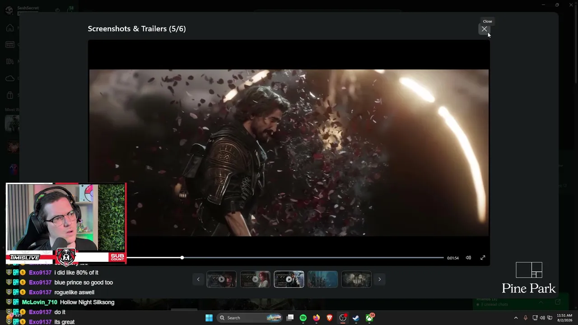Show hidden system tray icons
Screen dimensions: 578x325
coord(516,318)
